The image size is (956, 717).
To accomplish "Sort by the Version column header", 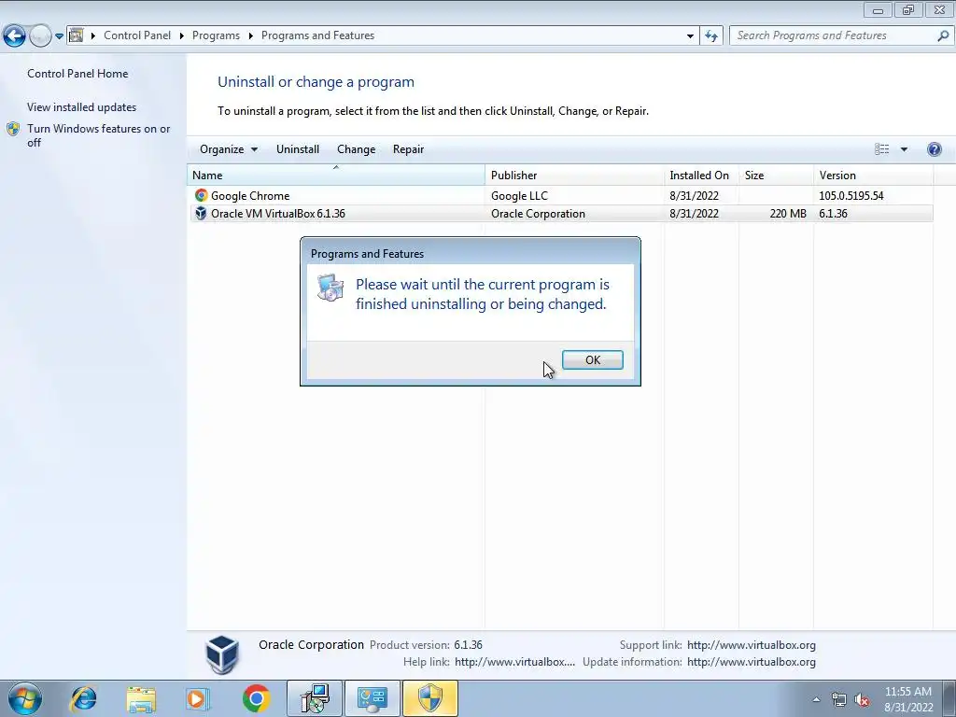I will [873, 175].
